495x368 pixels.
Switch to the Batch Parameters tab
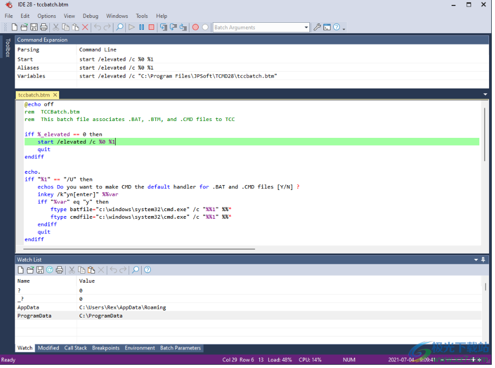(181, 348)
